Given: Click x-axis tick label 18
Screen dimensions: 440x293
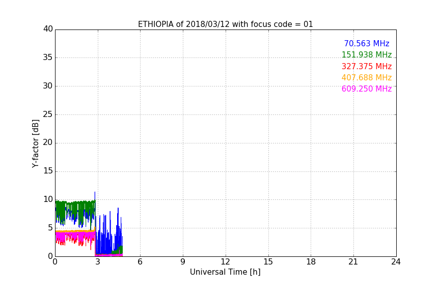Looking at the screenshot, I should pyautogui.click(x=311, y=262).
